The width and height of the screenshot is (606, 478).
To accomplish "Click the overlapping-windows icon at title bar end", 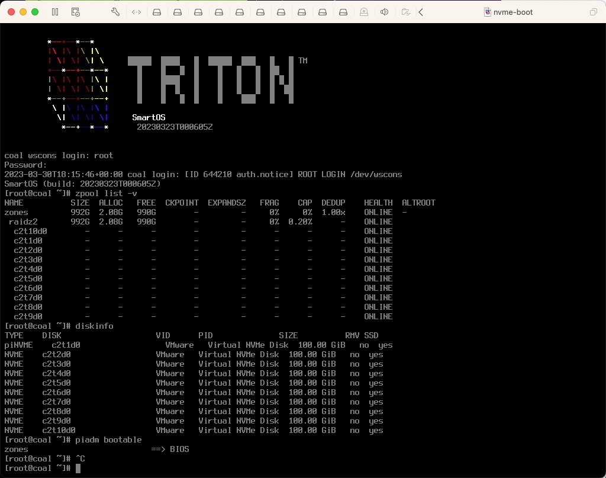I will coord(593,12).
